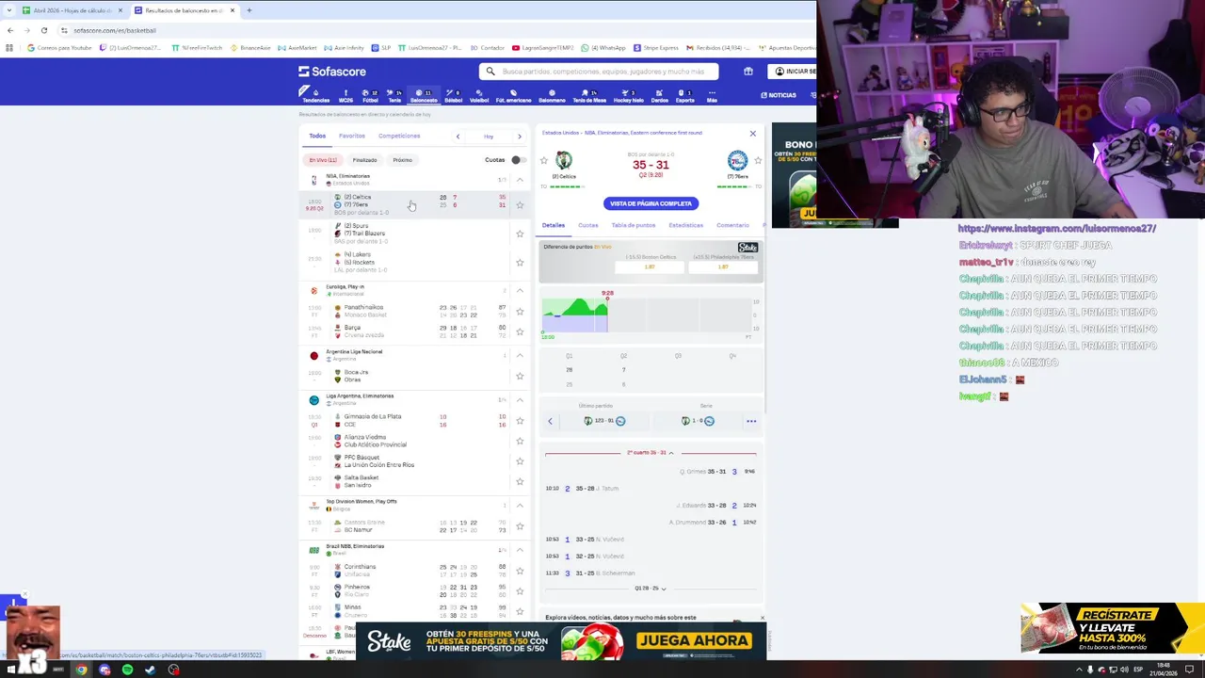The width and height of the screenshot is (1205, 678).
Task: Select Béisbol sport category
Action: [x=454, y=96]
